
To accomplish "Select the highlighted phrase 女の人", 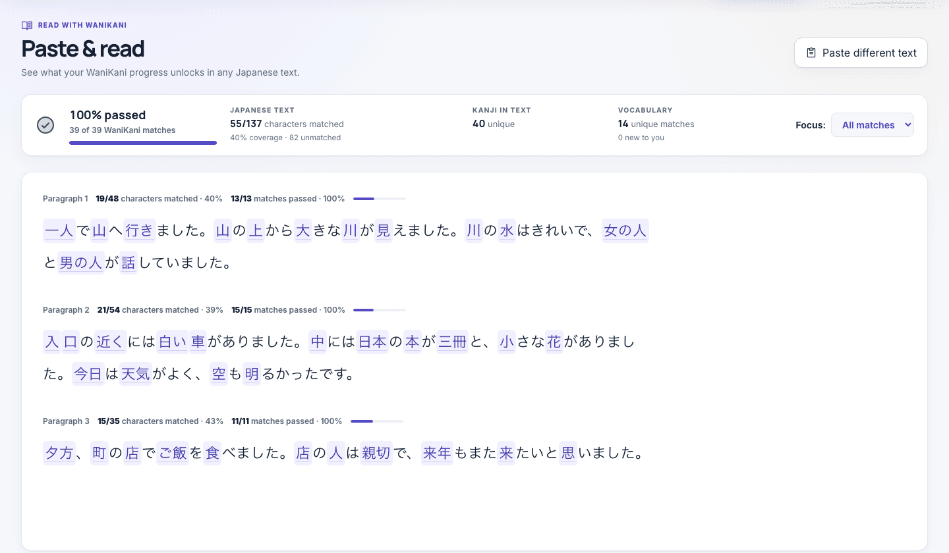I will 625,230.
